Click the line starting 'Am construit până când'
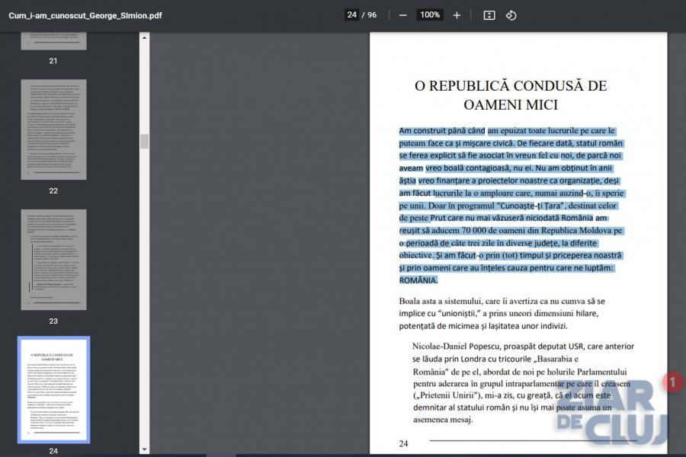This screenshot has width=686, height=457. (507, 130)
